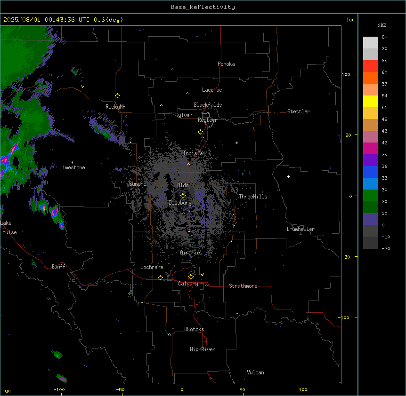Click the 20 dBZ green legend swatch
This screenshot has height=396, width=406.
pos(370,207)
